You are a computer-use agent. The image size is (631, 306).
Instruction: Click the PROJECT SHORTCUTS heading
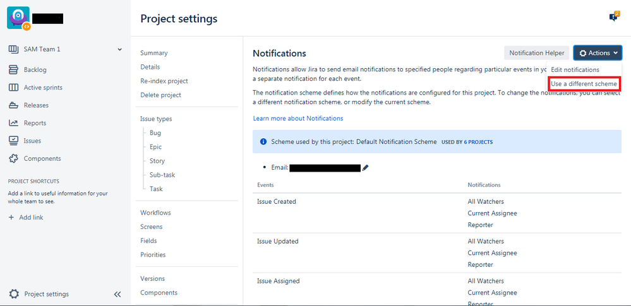pos(34,181)
